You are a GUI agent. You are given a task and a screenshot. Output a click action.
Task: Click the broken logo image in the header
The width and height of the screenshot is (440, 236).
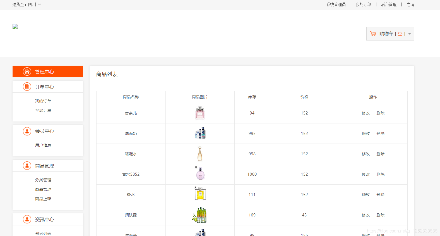(15, 27)
